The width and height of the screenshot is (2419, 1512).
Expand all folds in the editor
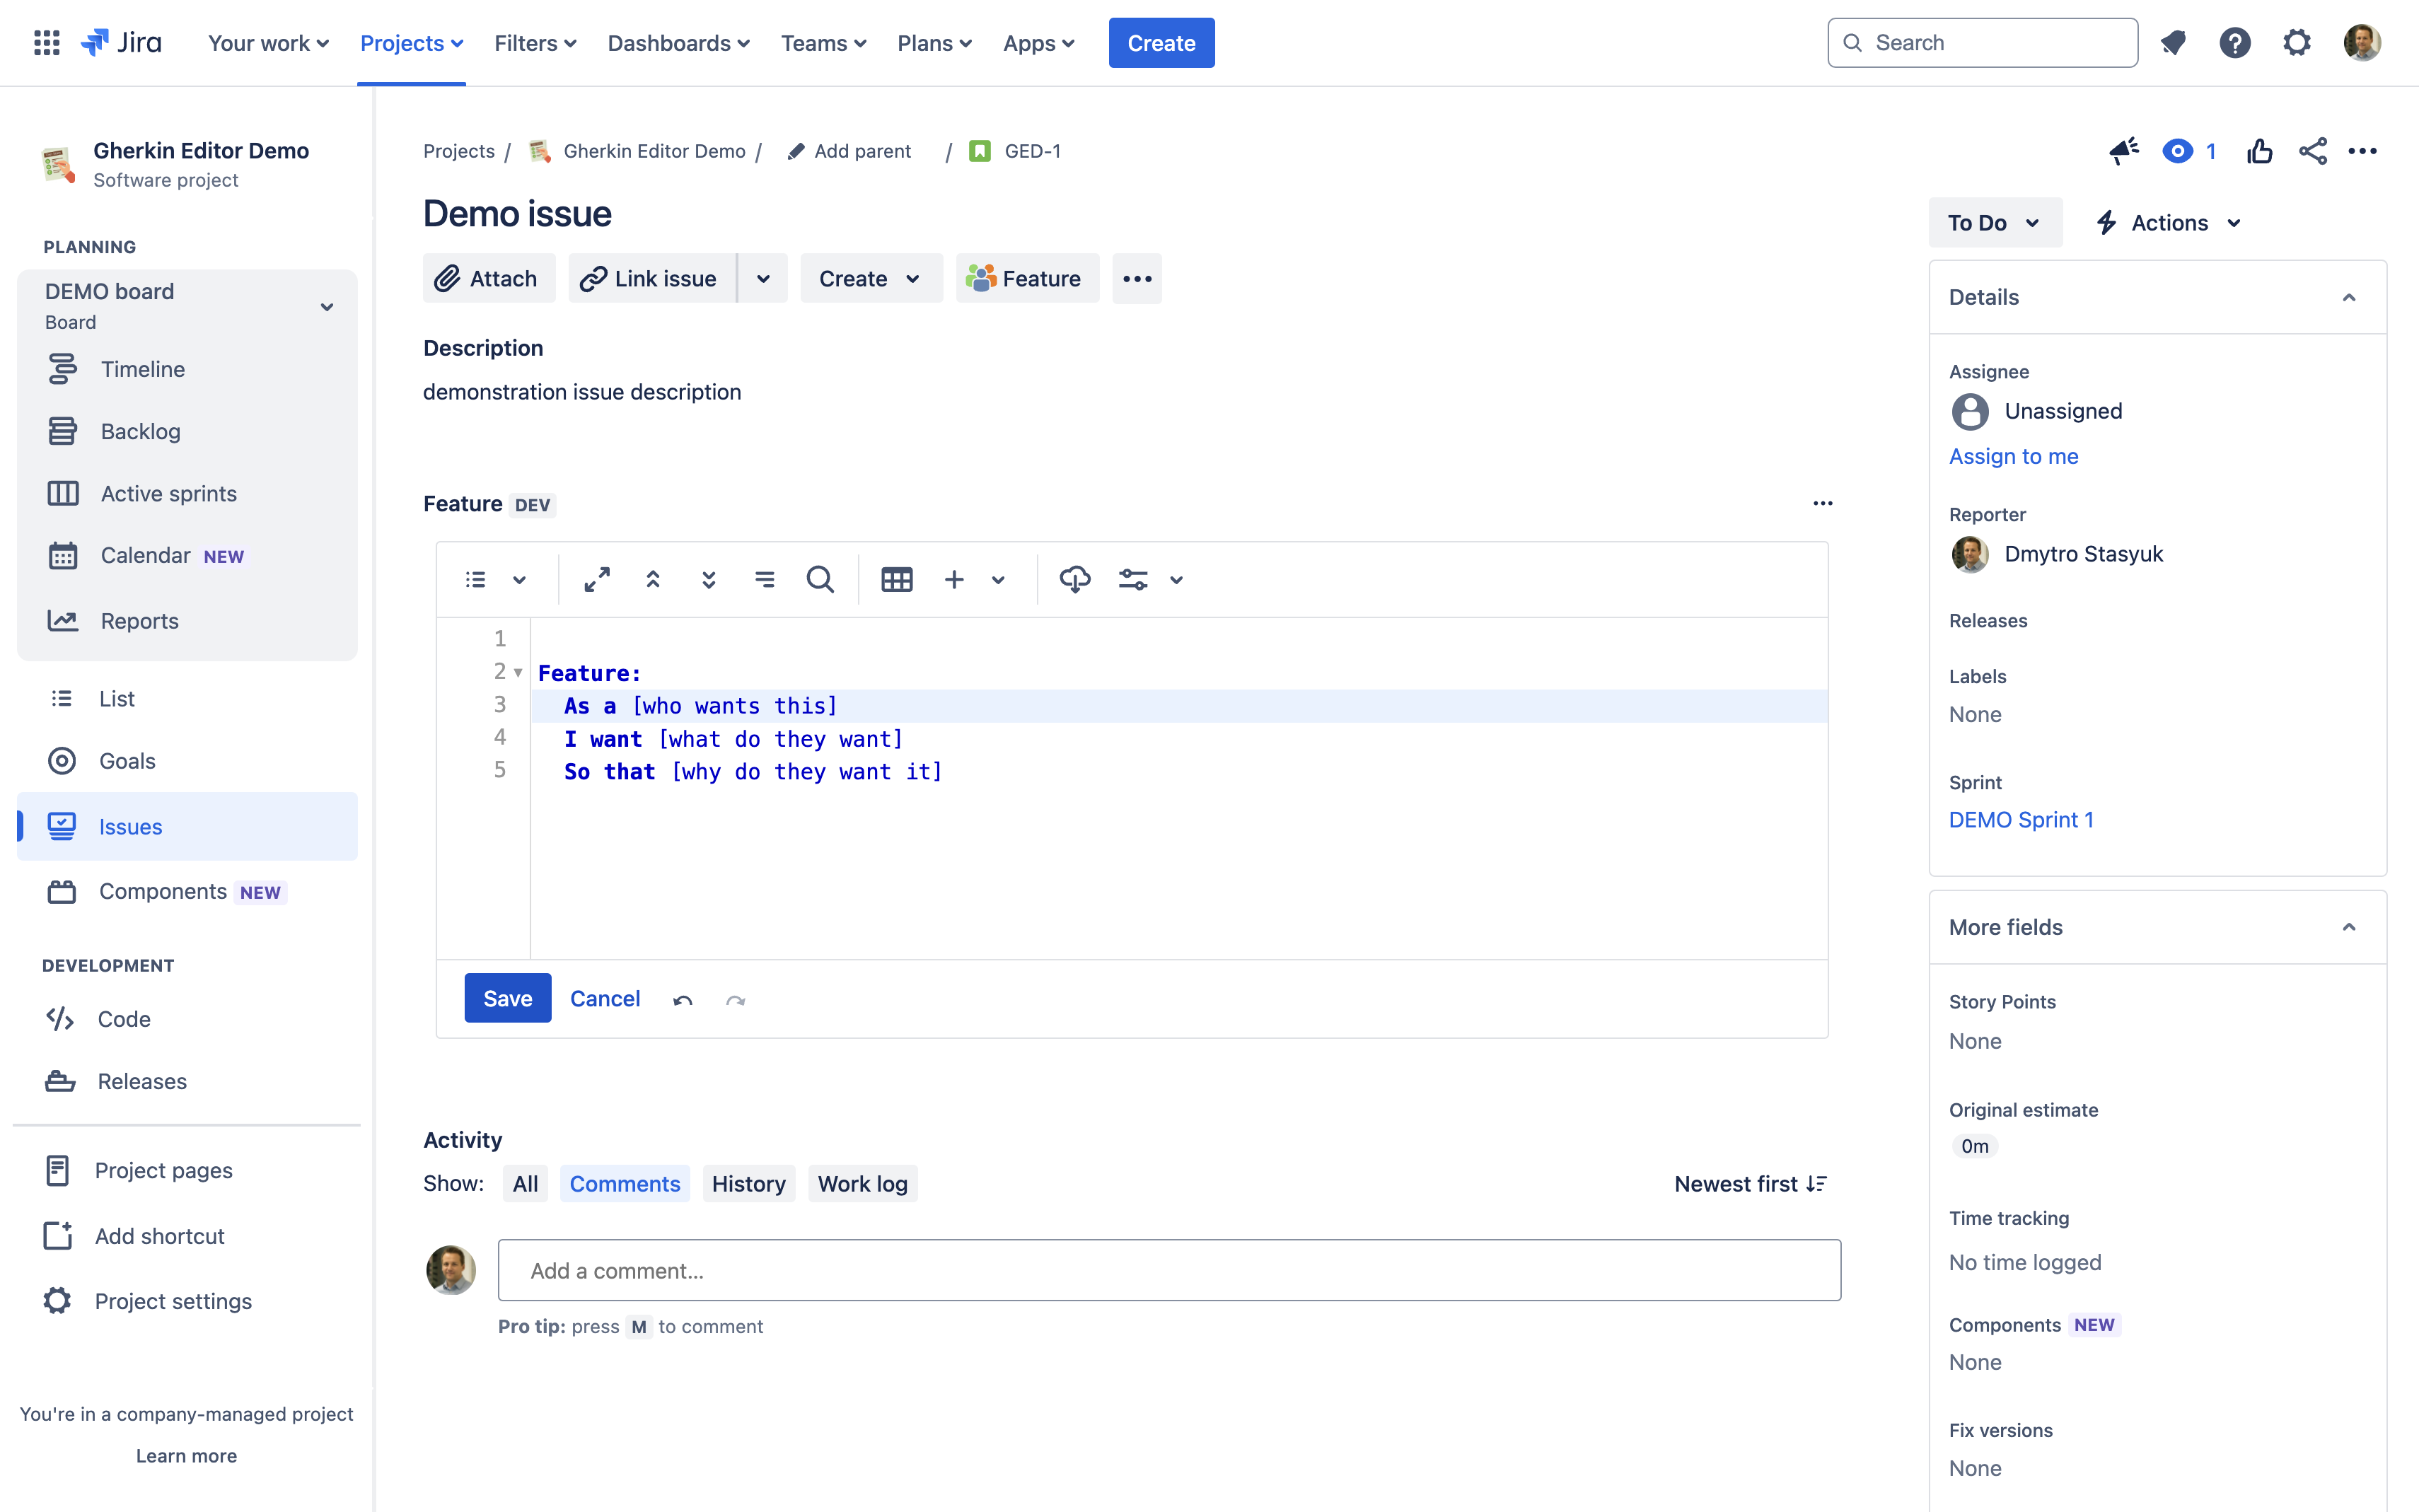[x=709, y=579]
